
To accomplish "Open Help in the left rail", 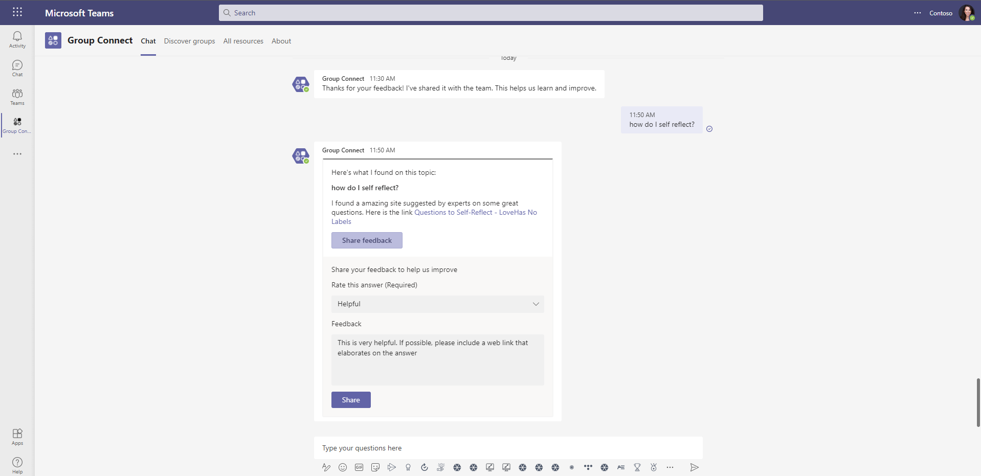I will (x=17, y=465).
